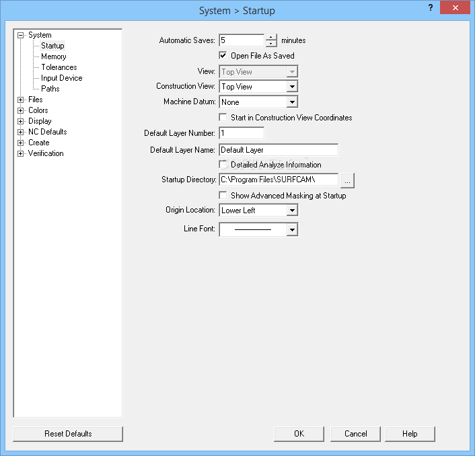Click the Default Layer Name field

279,150
